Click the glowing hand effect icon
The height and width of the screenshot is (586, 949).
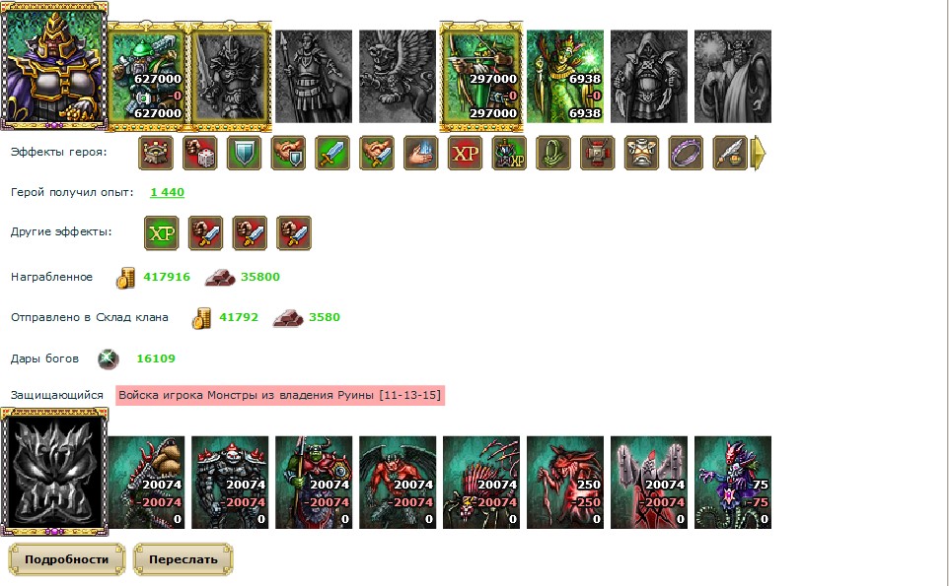click(x=421, y=153)
